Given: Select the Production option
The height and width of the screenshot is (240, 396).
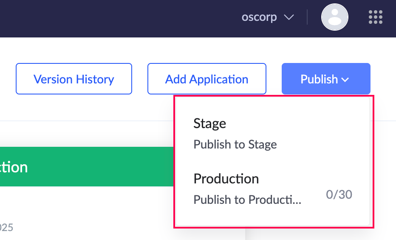Looking at the screenshot, I should click(x=226, y=179).
